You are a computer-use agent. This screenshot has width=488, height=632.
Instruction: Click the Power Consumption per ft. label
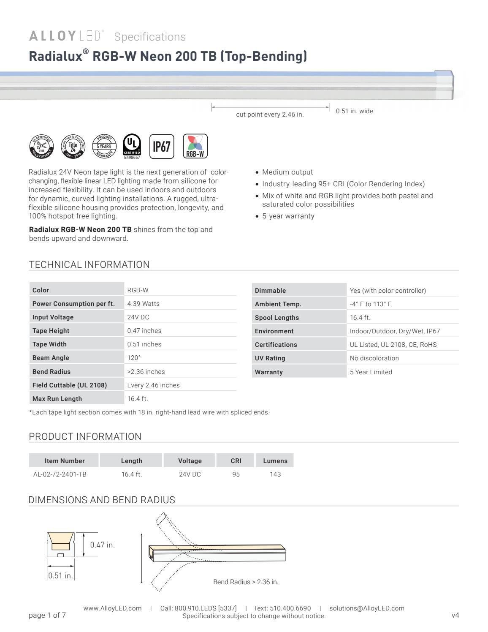(x=73, y=304)
